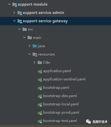Select the support-service-gateway label
111x127 pixels.
point(45,21)
